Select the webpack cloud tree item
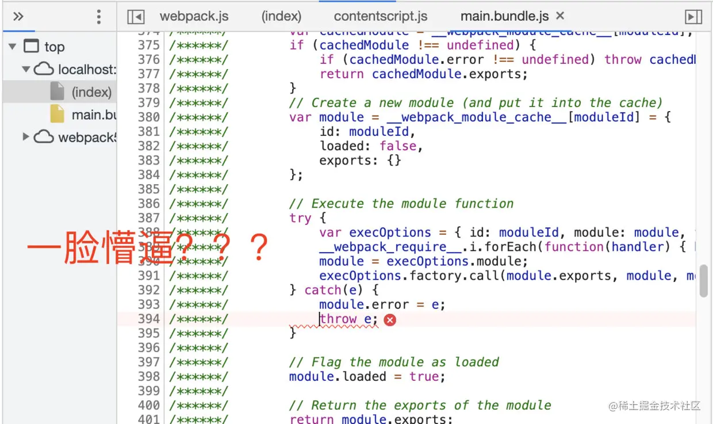Viewport: 713px width, 424px height. 87,137
